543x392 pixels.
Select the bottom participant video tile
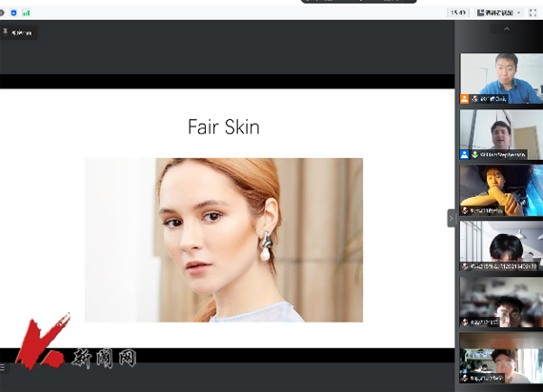(501, 358)
